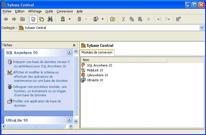Toggle the binoculars search pane button
Viewport: 206px width, 135px height.
(x=50, y=19)
